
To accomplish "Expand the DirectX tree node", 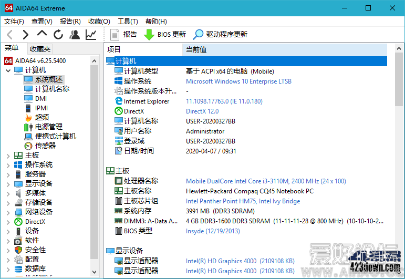I will coord(8,222).
